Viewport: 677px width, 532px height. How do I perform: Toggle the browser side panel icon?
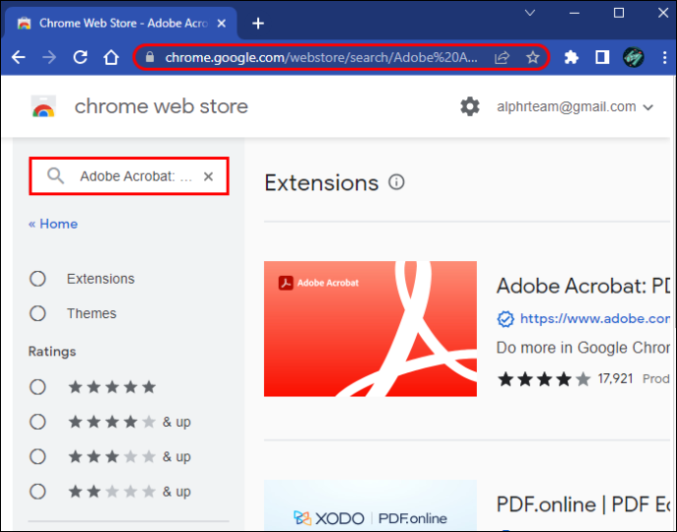click(602, 58)
